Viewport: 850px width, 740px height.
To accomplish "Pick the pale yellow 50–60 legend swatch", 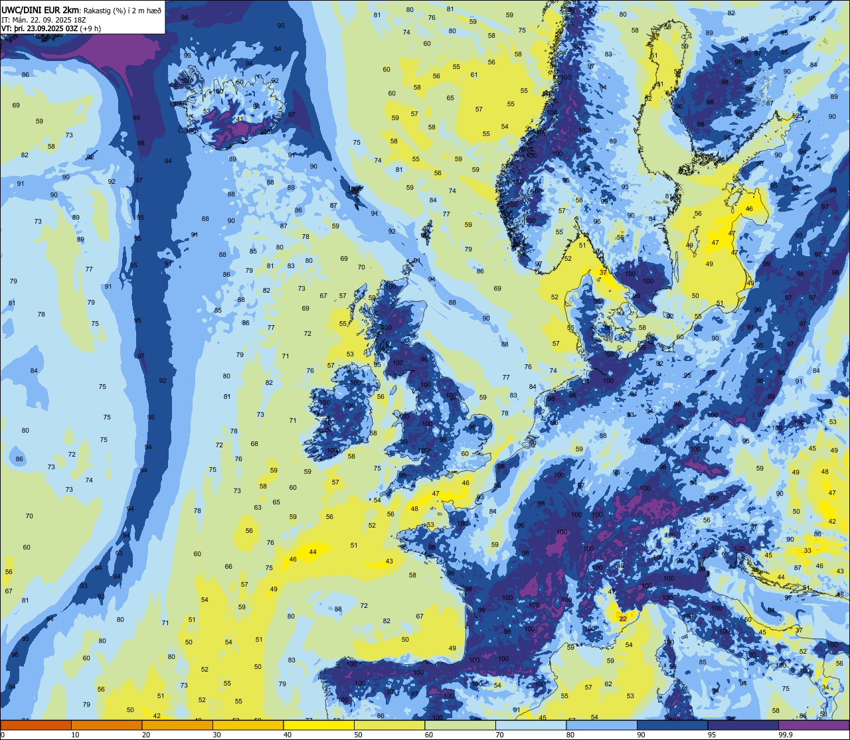I will click(x=389, y=725).
